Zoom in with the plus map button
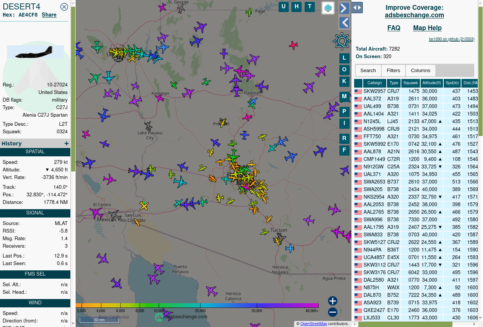 (333, 301)
